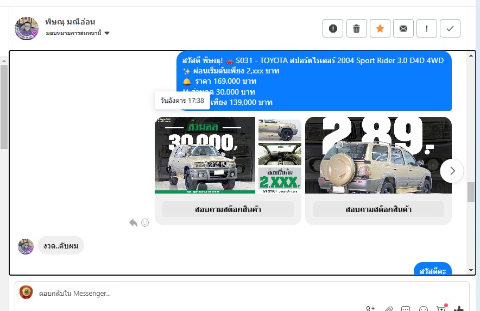This screenshot has height=311, width=480.
Task: Advance carousel with the right chevron arrow
Action: pos(452,171)
